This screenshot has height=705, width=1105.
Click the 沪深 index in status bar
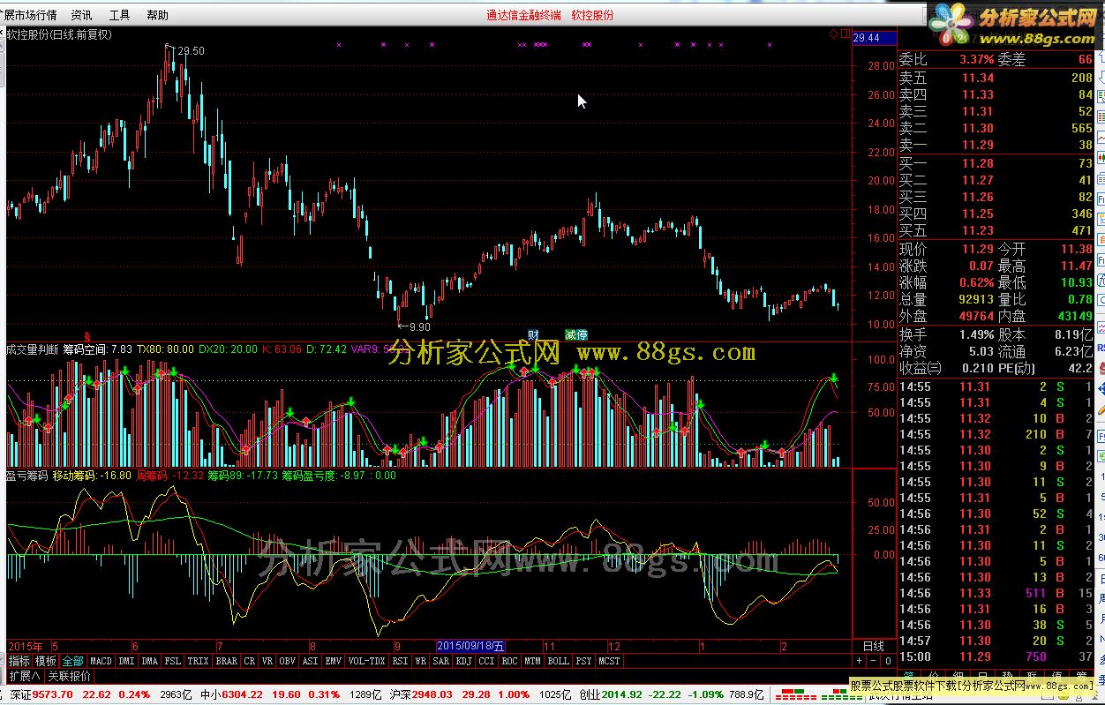tap(401, 695)
